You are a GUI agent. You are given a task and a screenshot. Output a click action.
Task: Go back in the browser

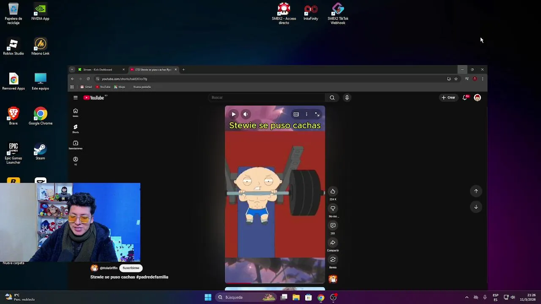pos(72,79)
